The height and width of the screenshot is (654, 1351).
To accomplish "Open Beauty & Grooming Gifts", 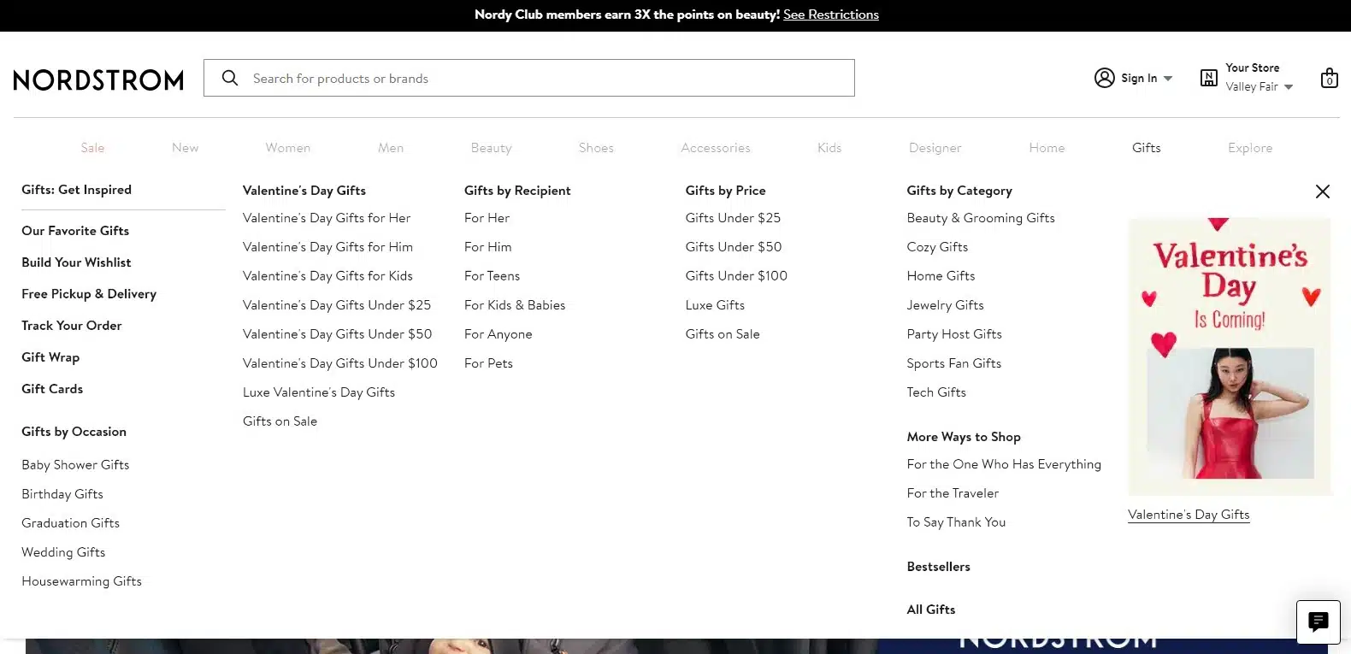I will coord(981,218).
